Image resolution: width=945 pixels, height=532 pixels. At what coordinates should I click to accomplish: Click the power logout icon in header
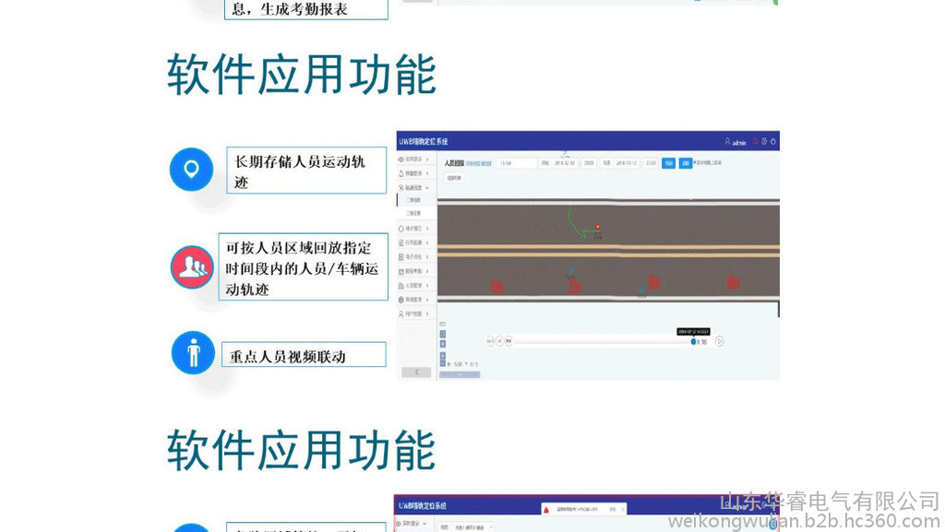[x=773, y=141]
